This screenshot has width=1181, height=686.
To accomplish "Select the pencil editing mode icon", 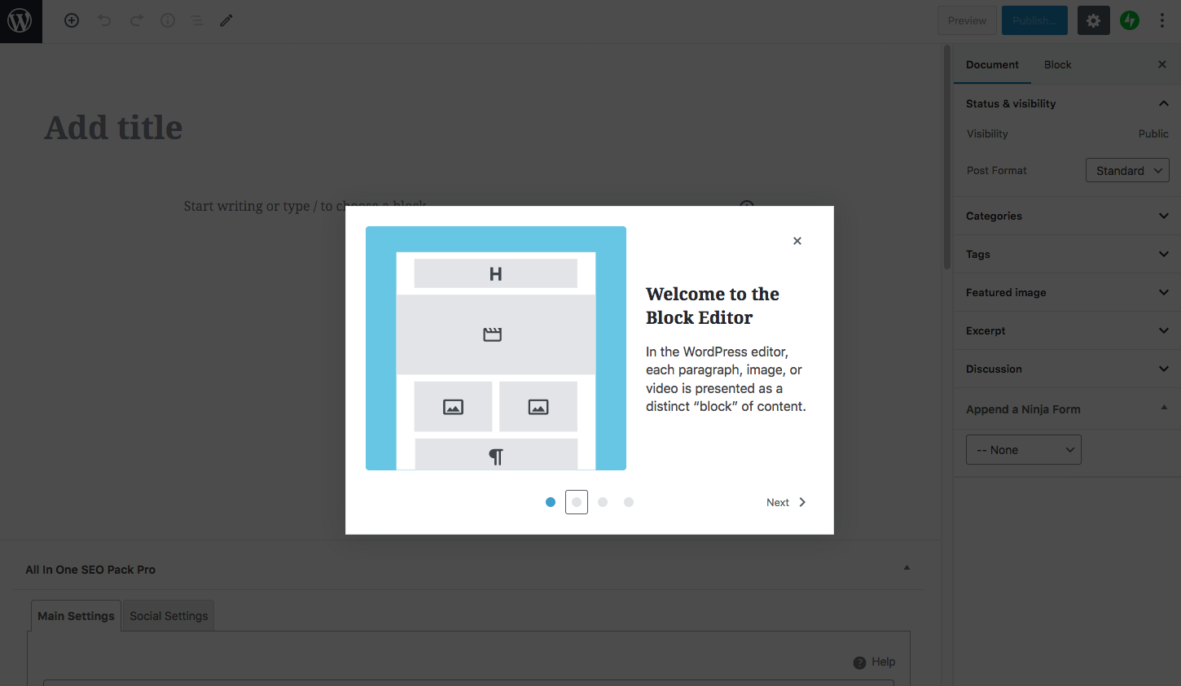I will point(226,20).
